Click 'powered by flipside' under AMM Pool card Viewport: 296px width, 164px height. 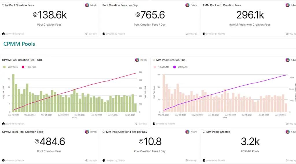216,34
